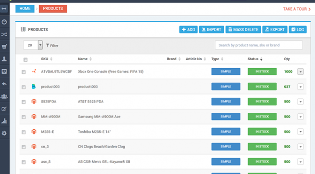The width and height of the screenshot is (315, 174).
Task: Check the box for 8525PDA row
Action: [x=24, y=102]
